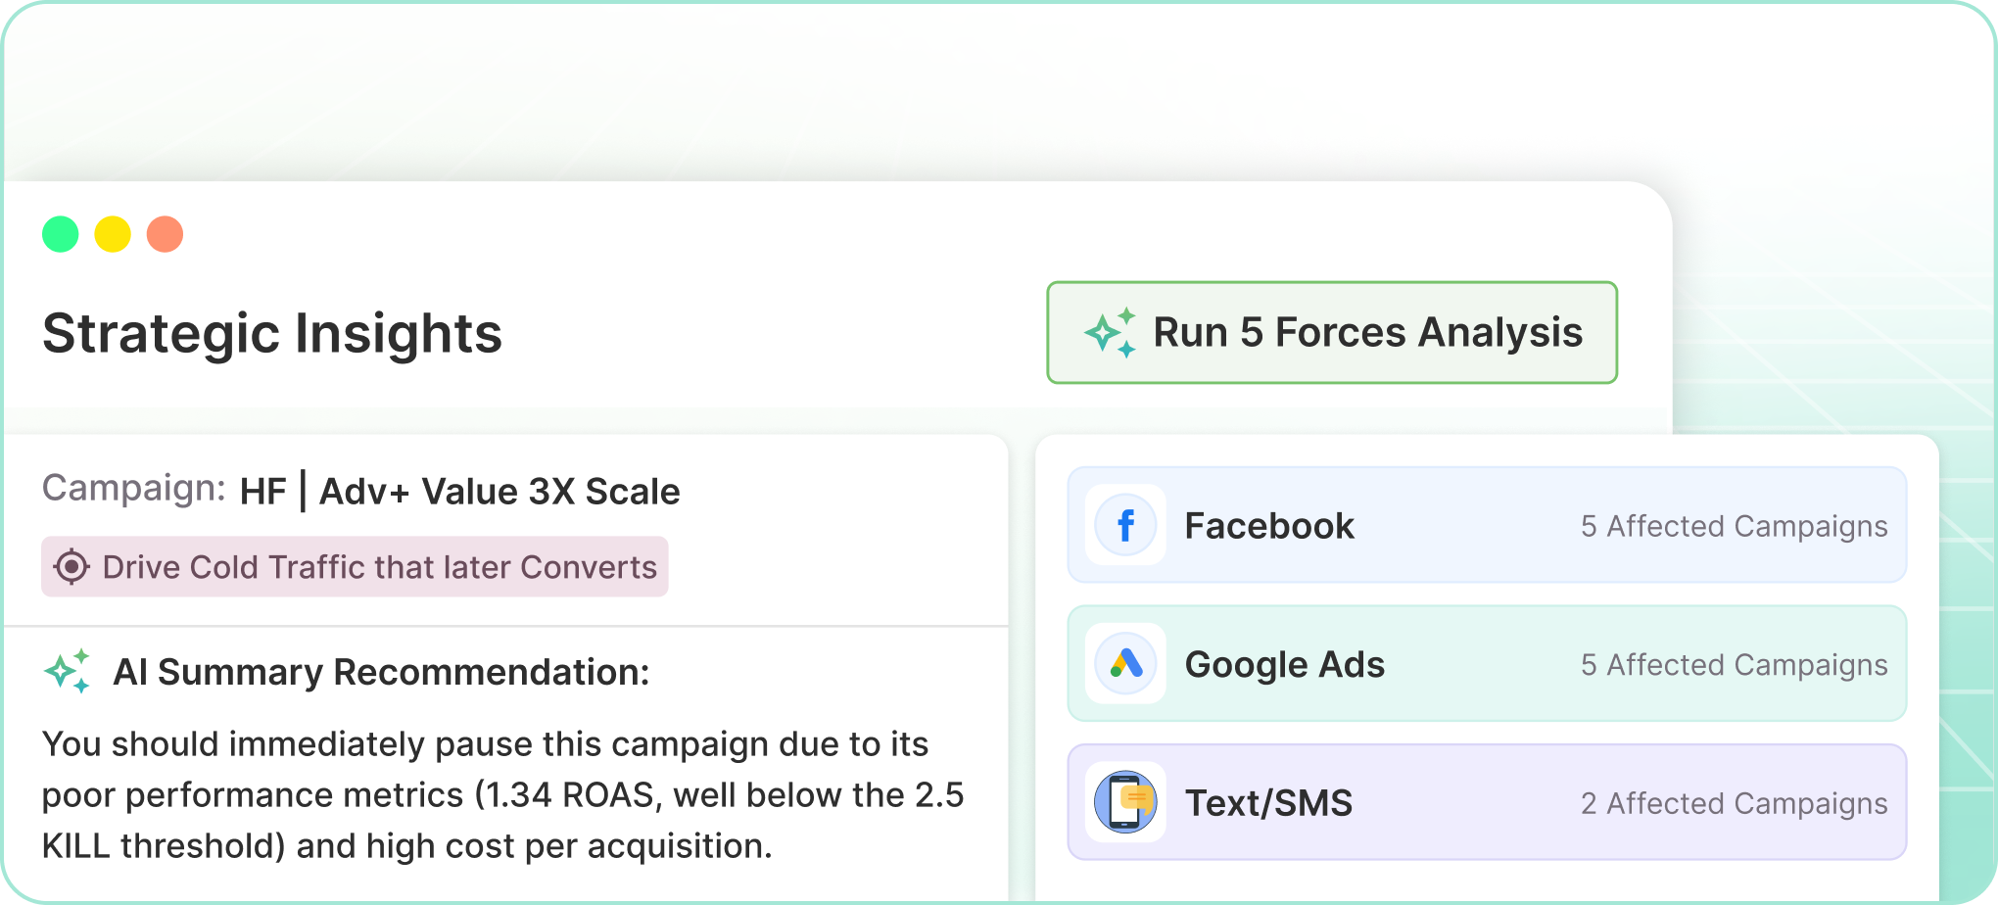Expand Google Ads affected campaigns list

pyautogui.click(x=1734, y=664)
